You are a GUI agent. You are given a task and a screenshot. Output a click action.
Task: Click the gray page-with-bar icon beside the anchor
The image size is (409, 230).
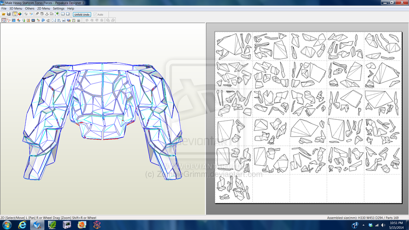[x=52, y=14]
